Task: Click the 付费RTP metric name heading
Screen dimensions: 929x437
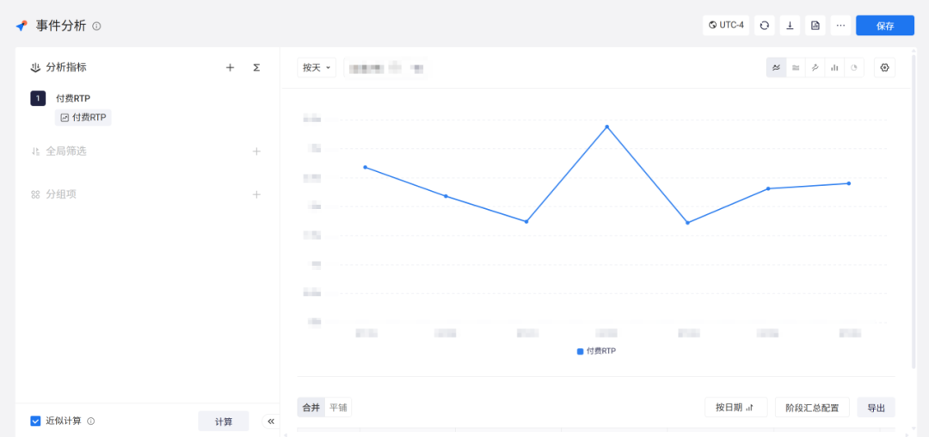Action: [73, 98]
